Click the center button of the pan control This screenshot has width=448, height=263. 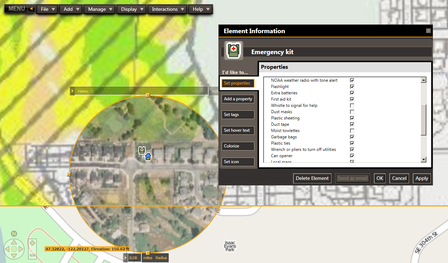(14, 249)
